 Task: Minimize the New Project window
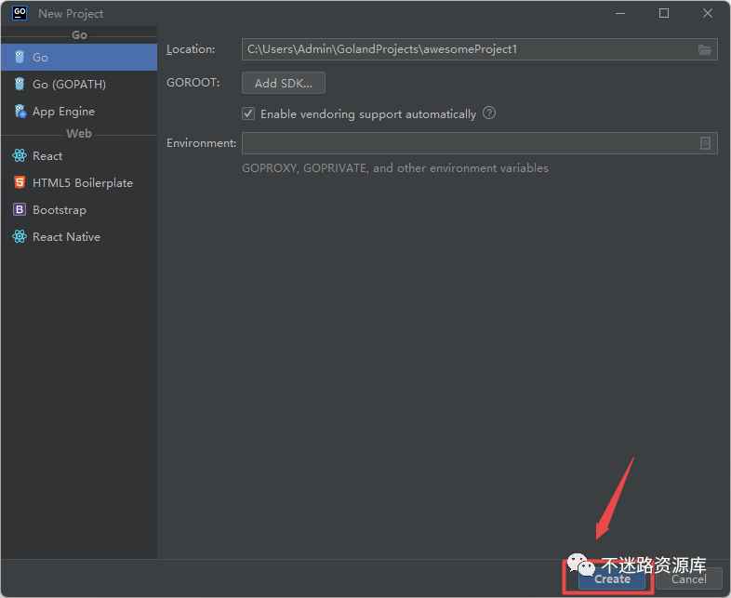click(620, 13)
